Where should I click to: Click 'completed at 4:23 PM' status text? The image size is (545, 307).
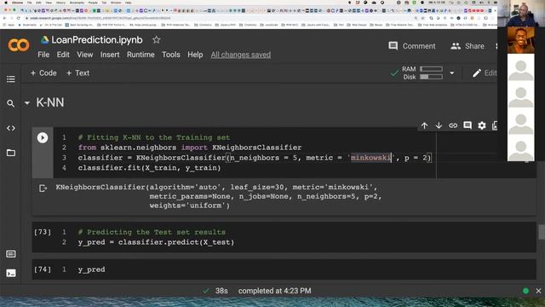(x=274, y=291)
